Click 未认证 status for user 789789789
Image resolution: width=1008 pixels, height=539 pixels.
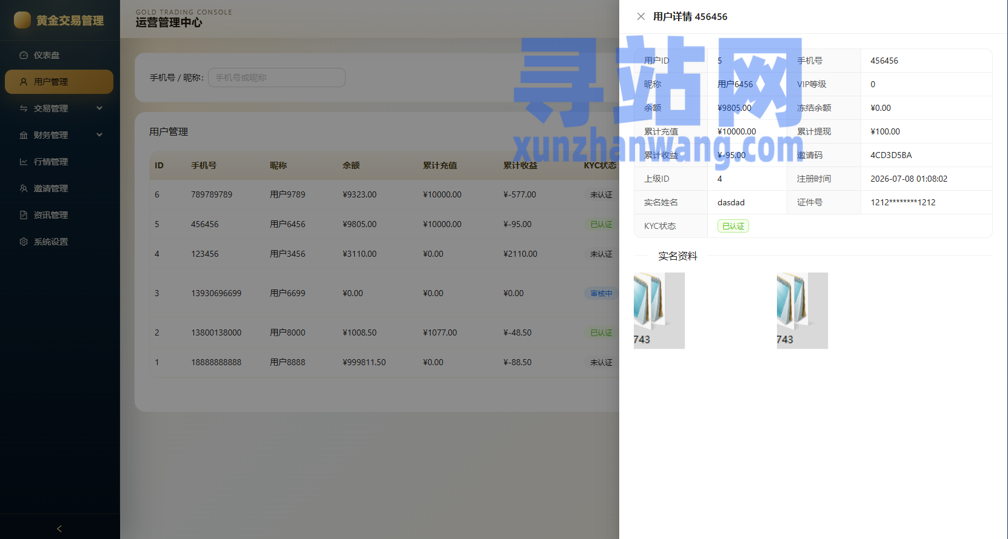point(601,194)
